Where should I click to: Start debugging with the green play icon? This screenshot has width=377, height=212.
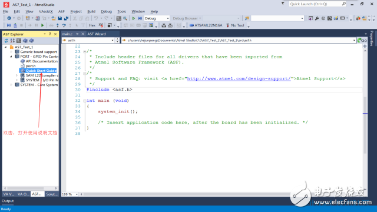(134, 18)
